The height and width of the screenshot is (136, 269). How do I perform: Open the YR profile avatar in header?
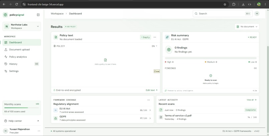[257, 14]
